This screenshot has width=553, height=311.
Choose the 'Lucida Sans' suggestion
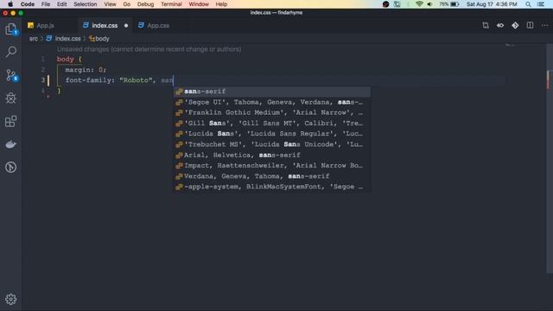coord(271,134)
